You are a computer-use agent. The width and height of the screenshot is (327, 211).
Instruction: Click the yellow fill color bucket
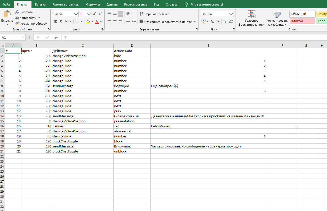(x=88, y=22)
